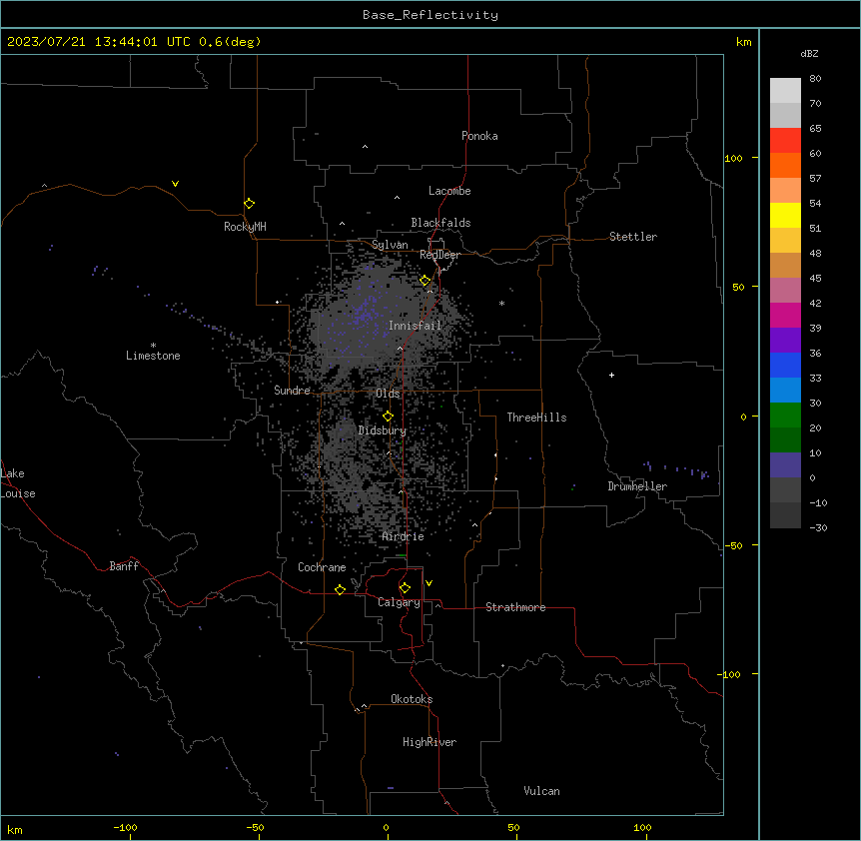Click the -50 tick on the bottom axis
861x841 pixels.
[x=255, y=827]
